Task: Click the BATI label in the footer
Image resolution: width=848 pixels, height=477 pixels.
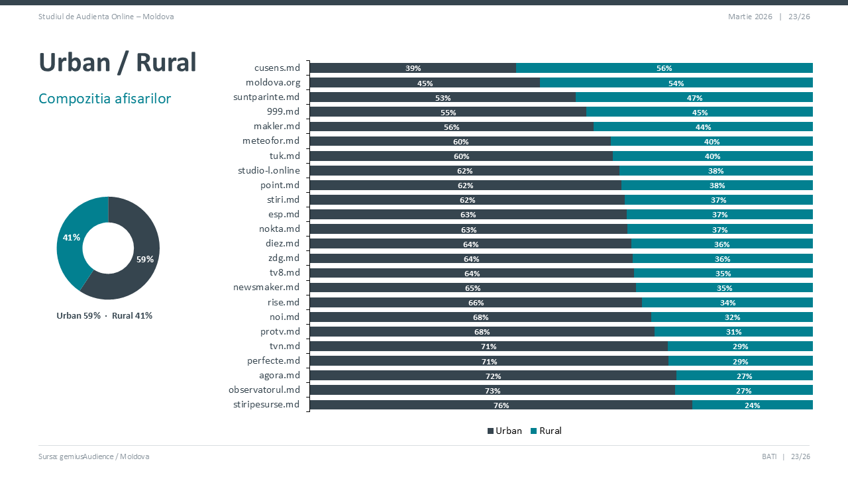Action: [x=769, y=456]
